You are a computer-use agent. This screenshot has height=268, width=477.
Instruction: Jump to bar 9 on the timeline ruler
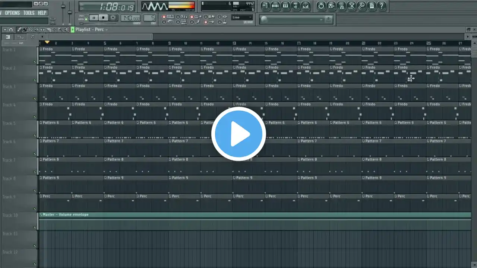pyautogui.click(x=170, y=43)
